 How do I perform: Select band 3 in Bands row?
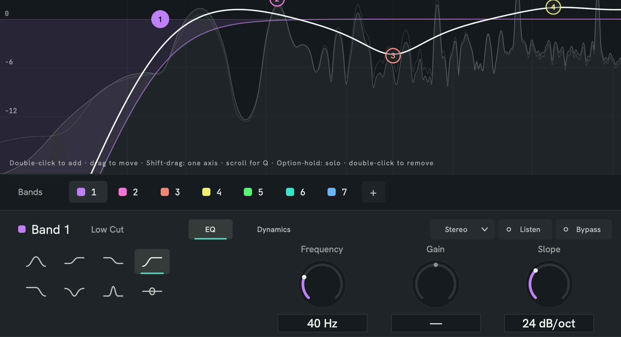tap(170, 192)
